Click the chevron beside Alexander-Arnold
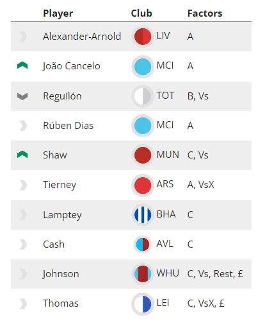 click(23, 37)
